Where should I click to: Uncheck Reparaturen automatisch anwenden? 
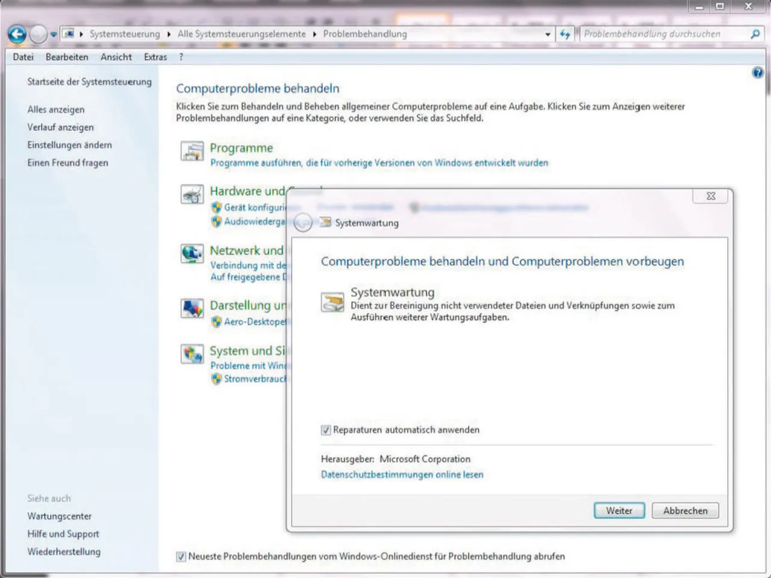(x=326, y=430)
